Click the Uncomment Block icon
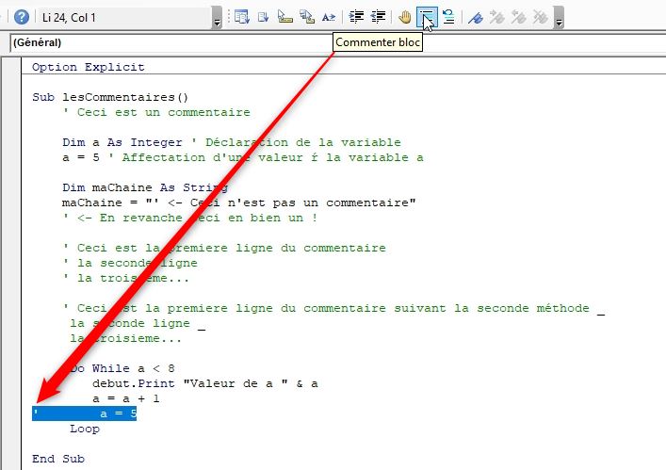 [449, 17]
